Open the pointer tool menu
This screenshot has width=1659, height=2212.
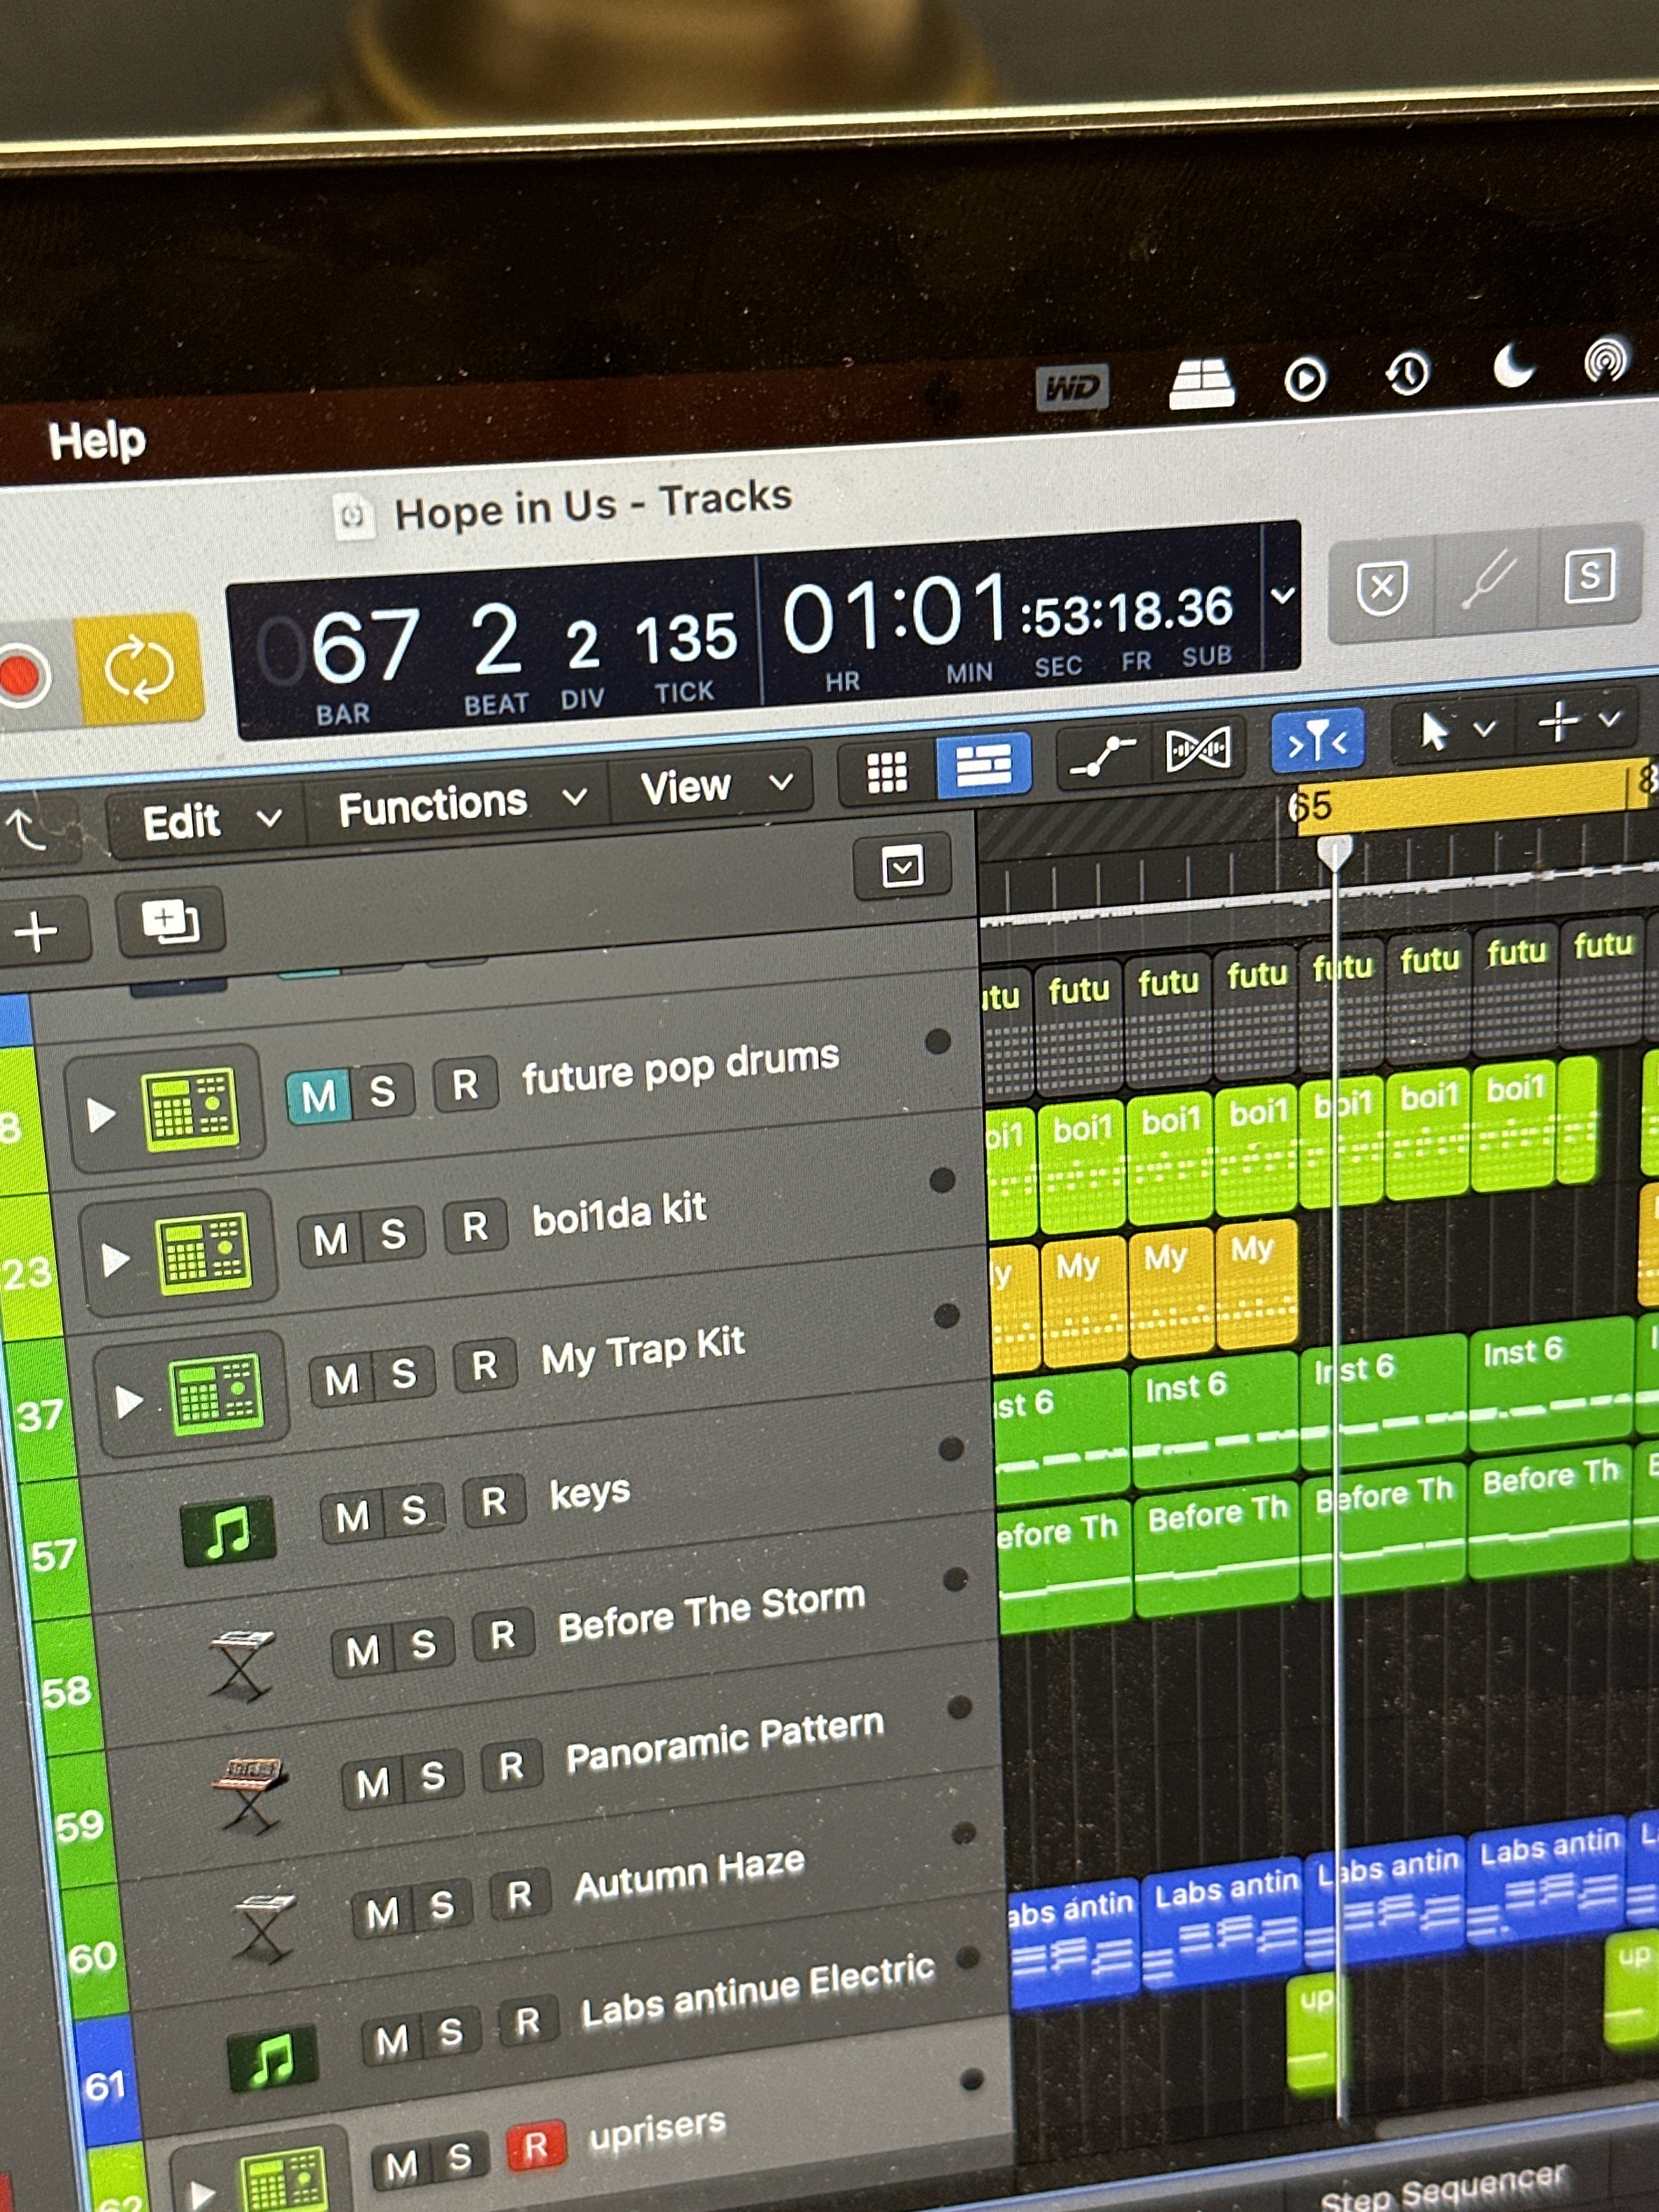pos(1455,730)
